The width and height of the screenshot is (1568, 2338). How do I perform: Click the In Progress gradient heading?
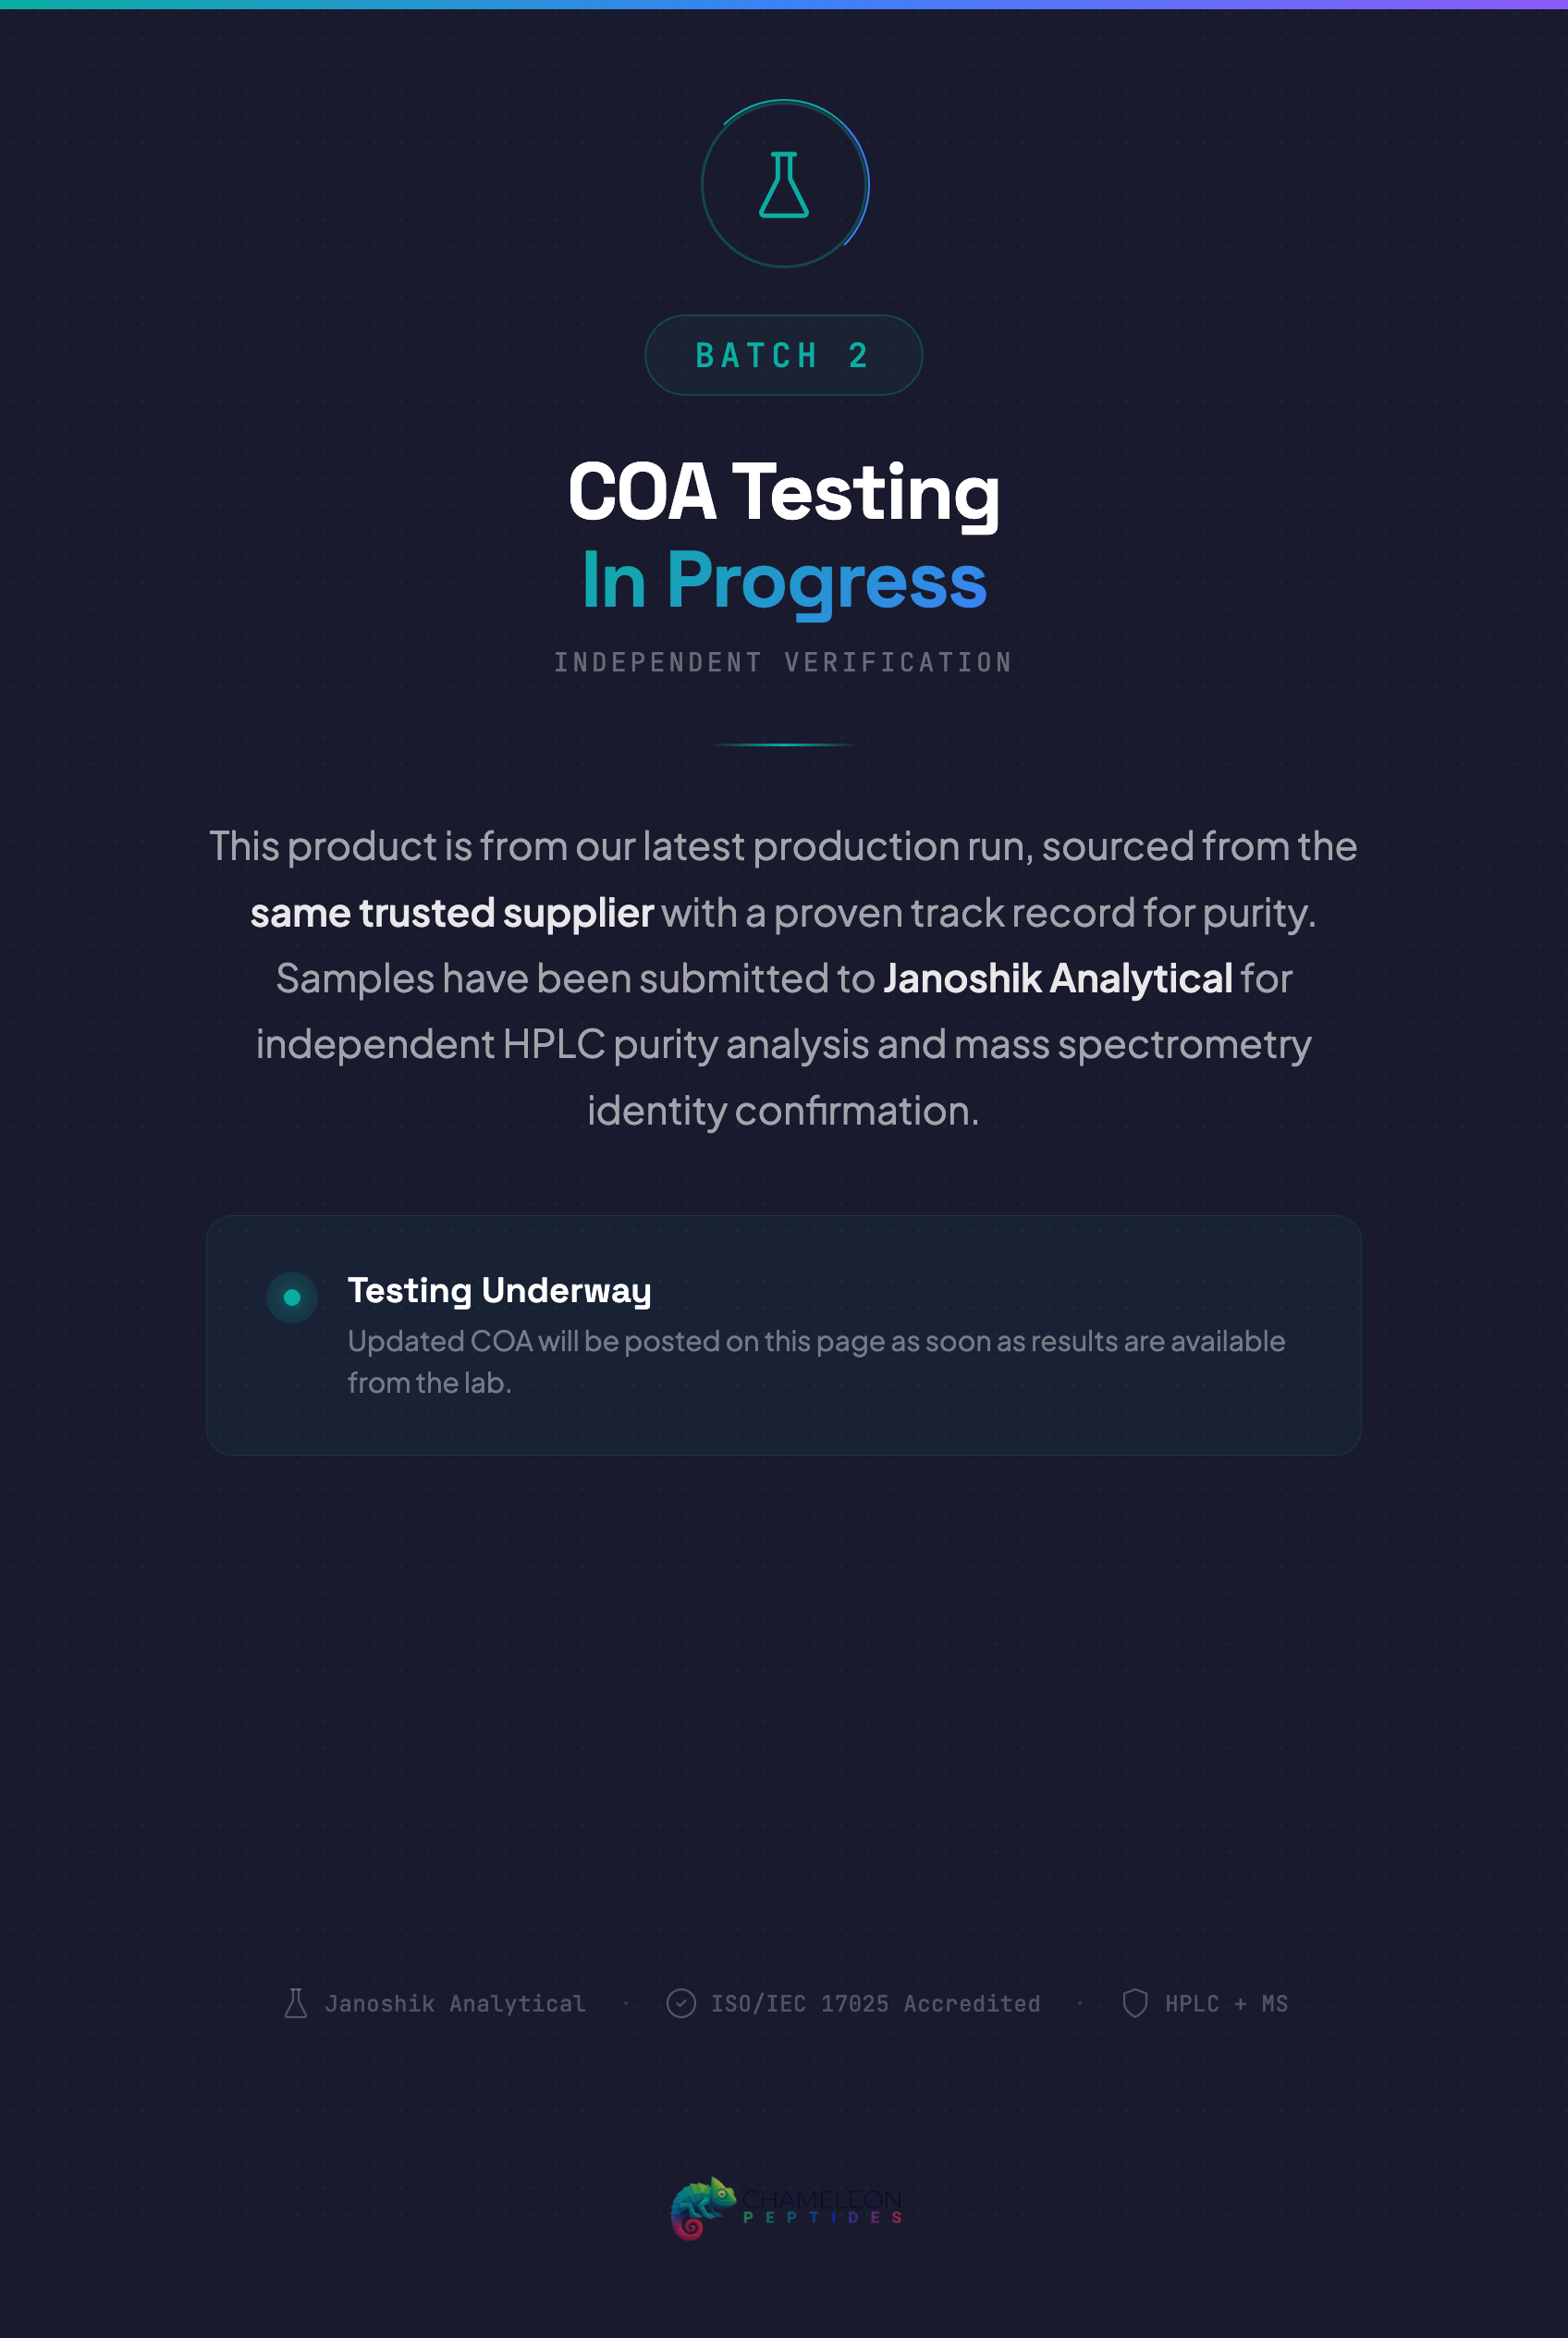[784, 580]
